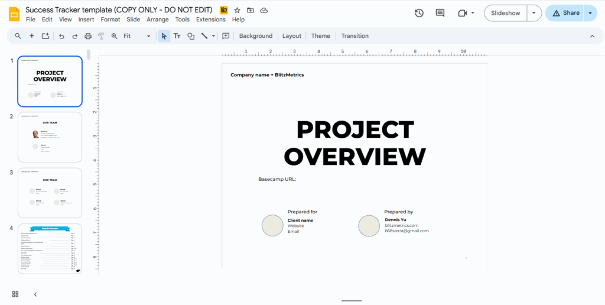Screen dimensions: 605x305
Task: Click the search menus magnifier icon
Action: (18, 36)
